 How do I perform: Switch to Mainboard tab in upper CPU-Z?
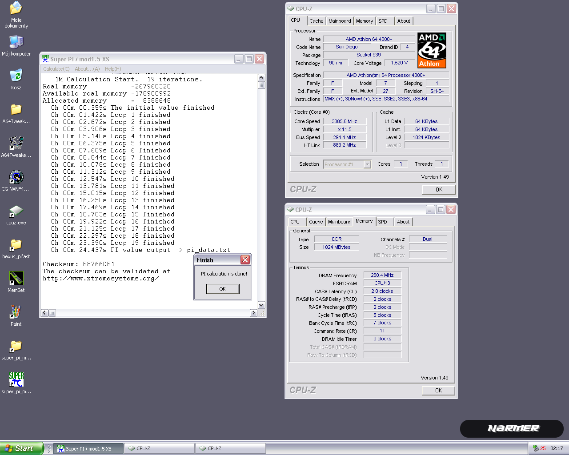click(x=340, y=21)
